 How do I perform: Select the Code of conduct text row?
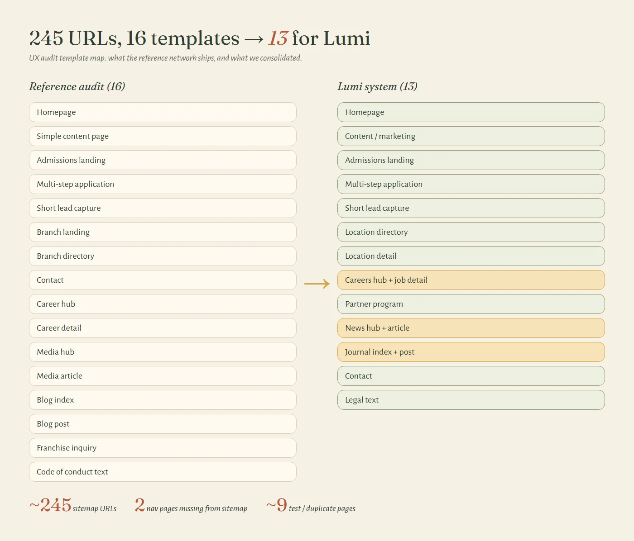coord(163,472)
